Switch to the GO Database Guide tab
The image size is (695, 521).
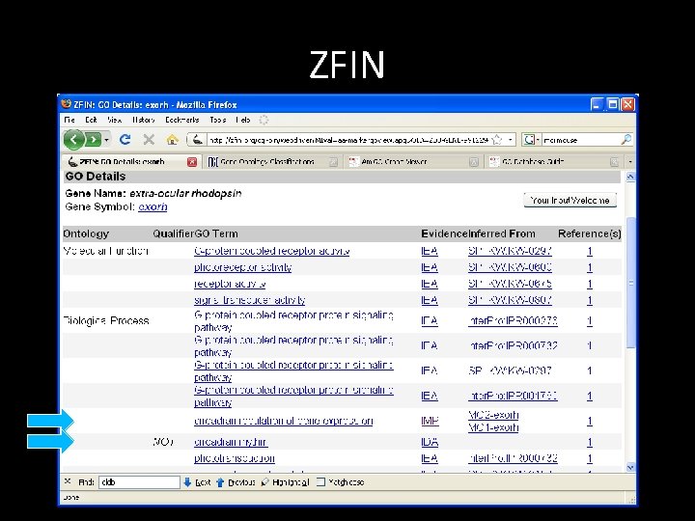point(554,162)
